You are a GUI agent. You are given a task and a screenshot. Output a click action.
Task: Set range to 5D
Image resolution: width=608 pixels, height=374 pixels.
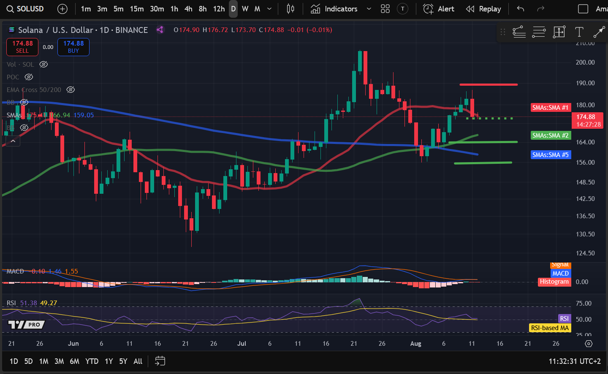[28, 361]
